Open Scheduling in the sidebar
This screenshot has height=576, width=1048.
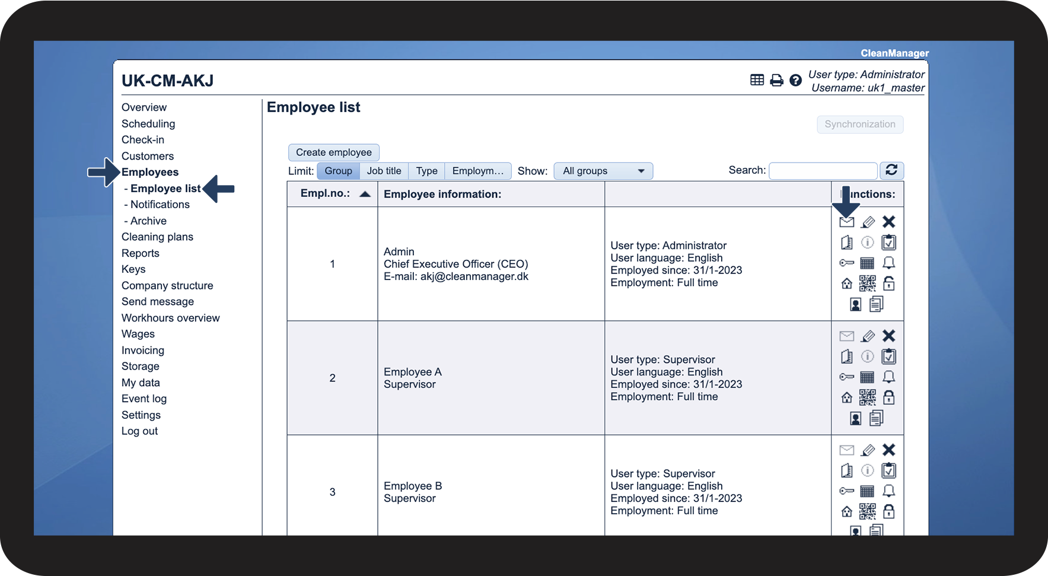tap(148, 123)
